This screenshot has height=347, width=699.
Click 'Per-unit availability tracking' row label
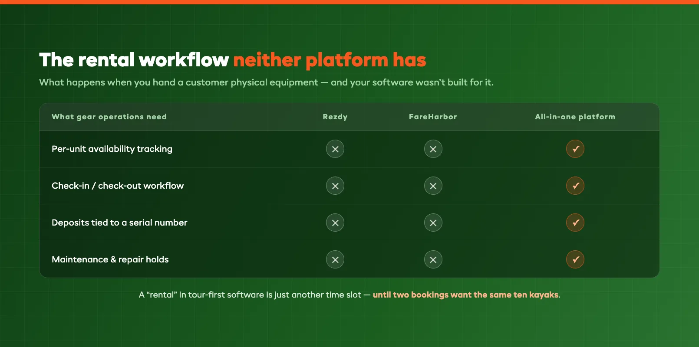pyautogui.click(x=112, y=149)
